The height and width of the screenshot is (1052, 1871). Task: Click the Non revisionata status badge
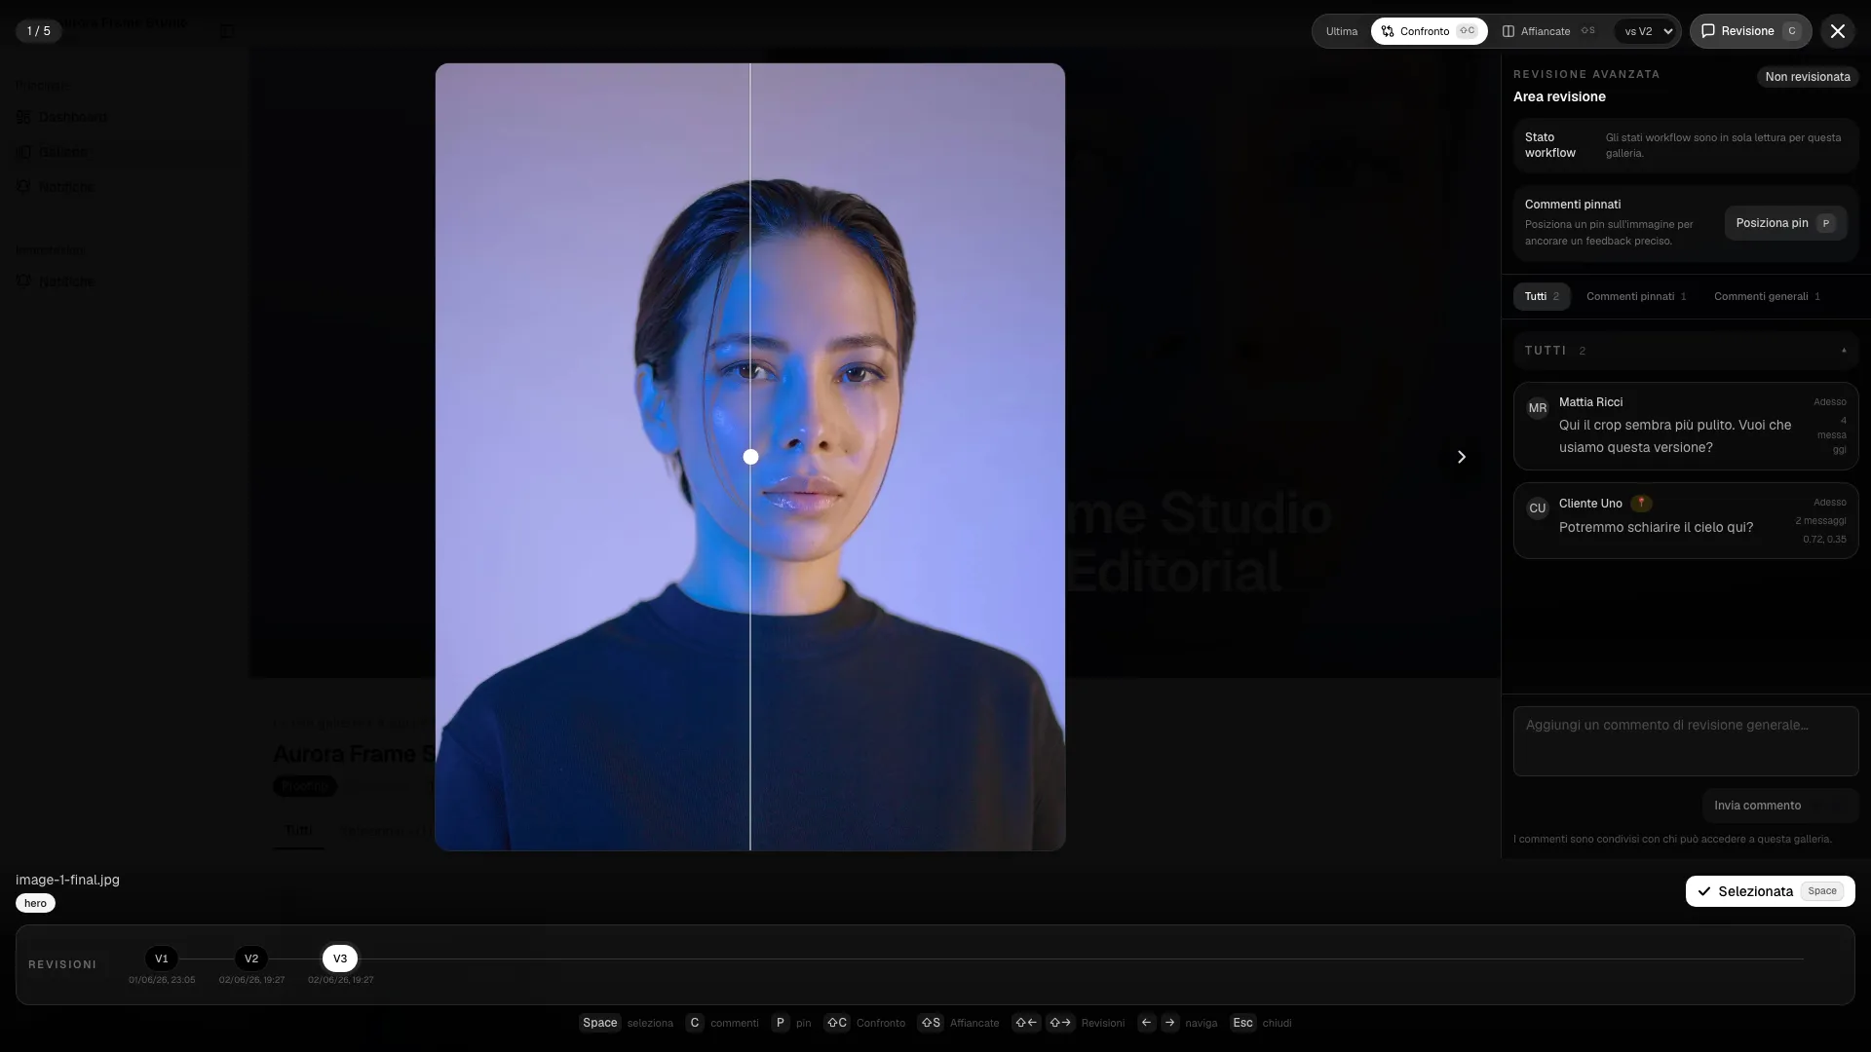1808,77
